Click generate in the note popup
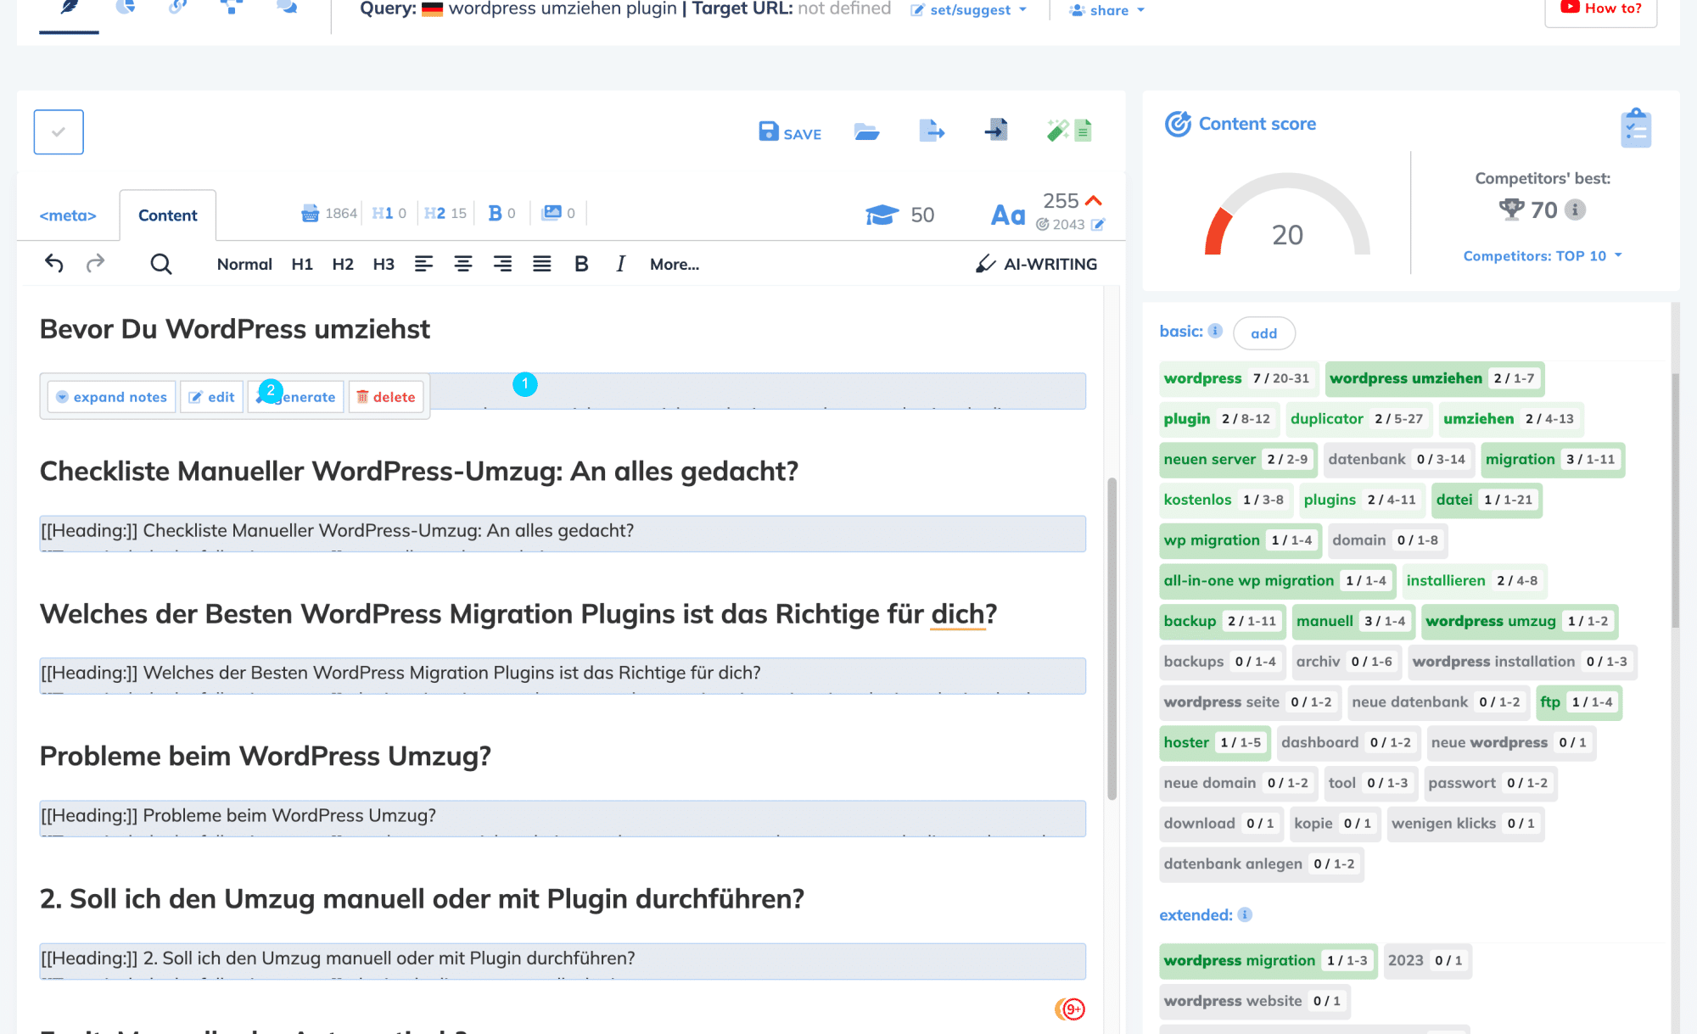This screenshot has width=1697, height=1034. point(296,397)
